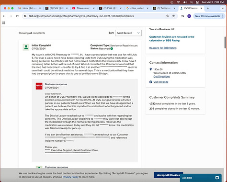This screenshot has width=227, height=182.
Task: Open a new browser tab
Action: pos(208,8)
